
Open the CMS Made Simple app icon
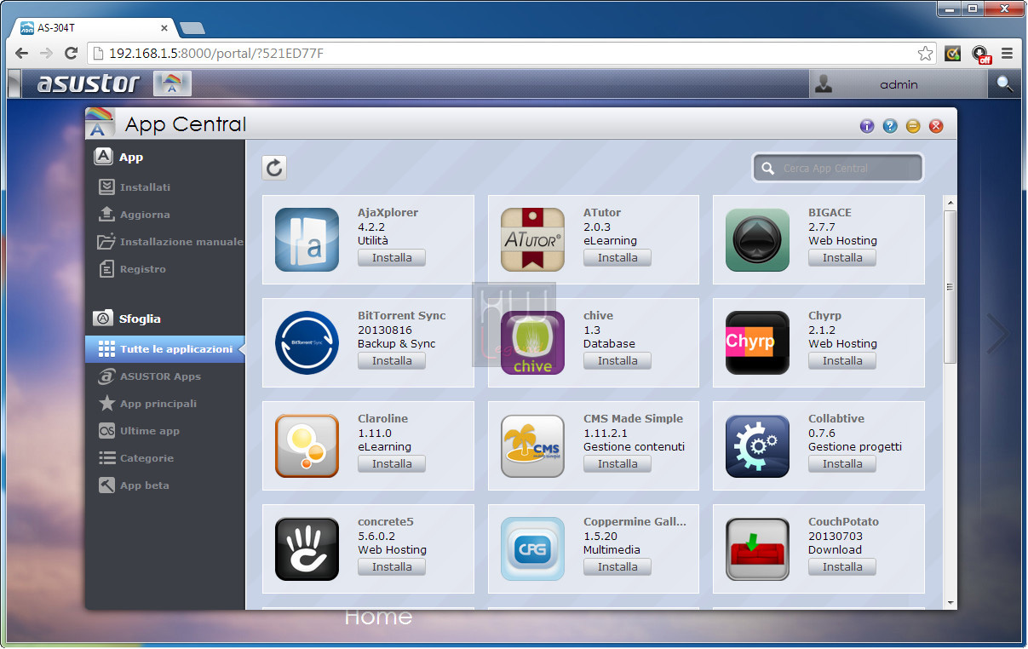pyautogui.click(x=532, y=446)
